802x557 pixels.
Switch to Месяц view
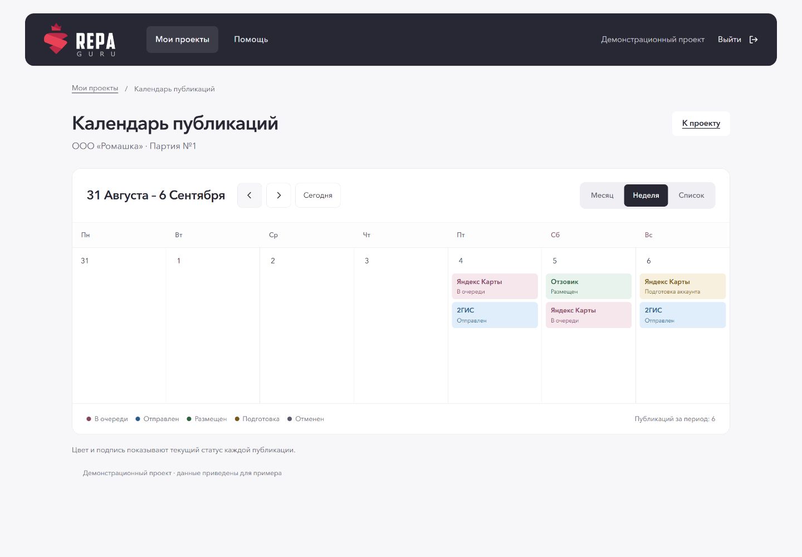(x=602, y=196)
